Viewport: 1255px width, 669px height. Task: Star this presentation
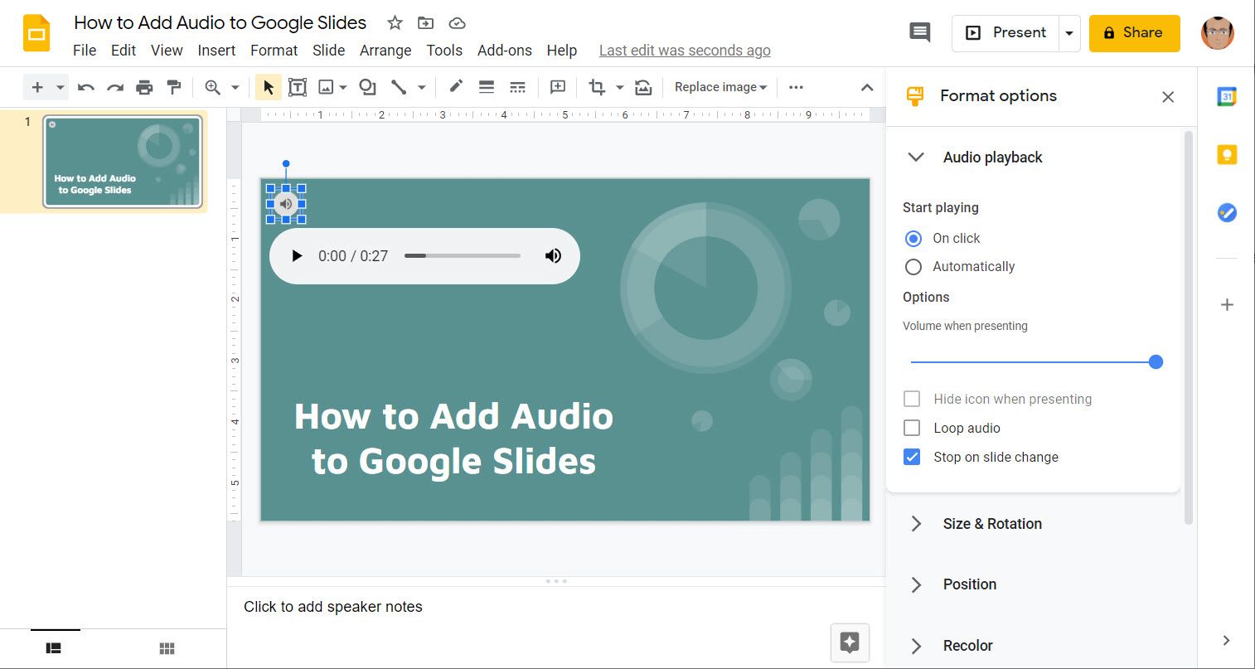coord(395,23)
